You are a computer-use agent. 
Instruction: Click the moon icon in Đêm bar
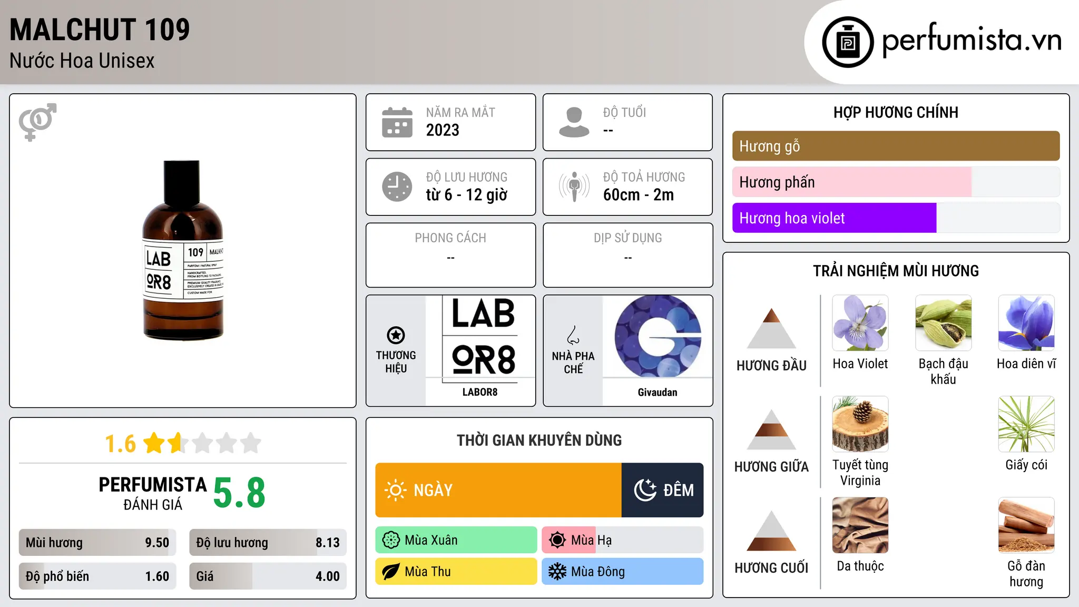[x=645, y=490]
